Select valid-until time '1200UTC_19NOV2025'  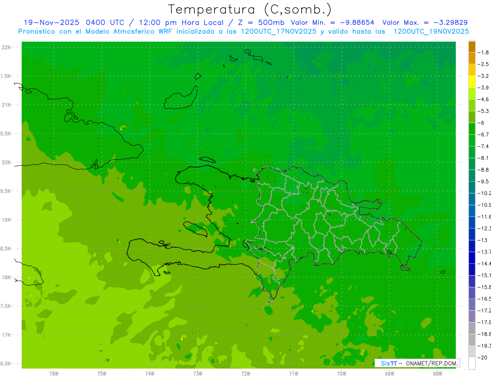coord(431,31)
